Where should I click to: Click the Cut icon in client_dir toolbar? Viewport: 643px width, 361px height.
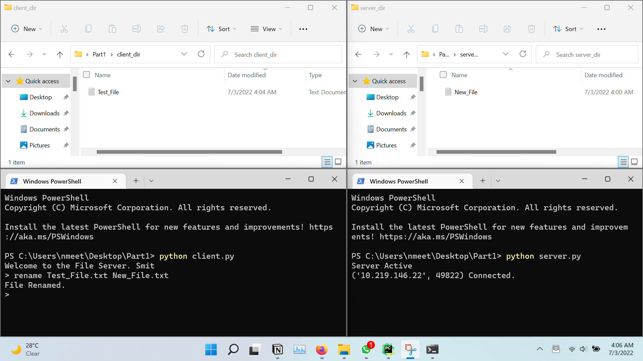(x=64, y=29)
